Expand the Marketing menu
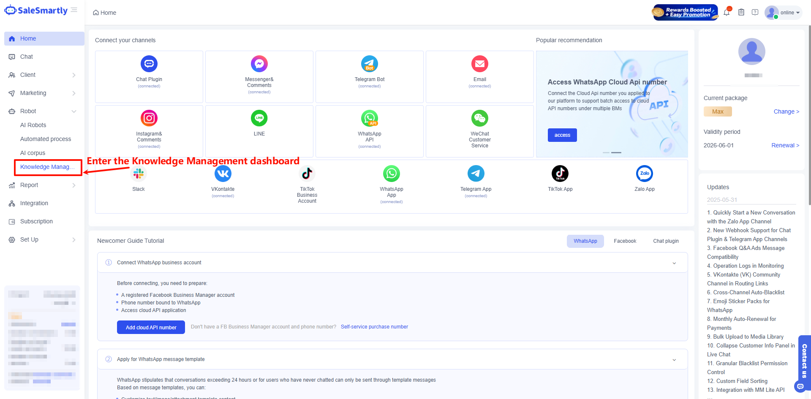 (44, 93)
